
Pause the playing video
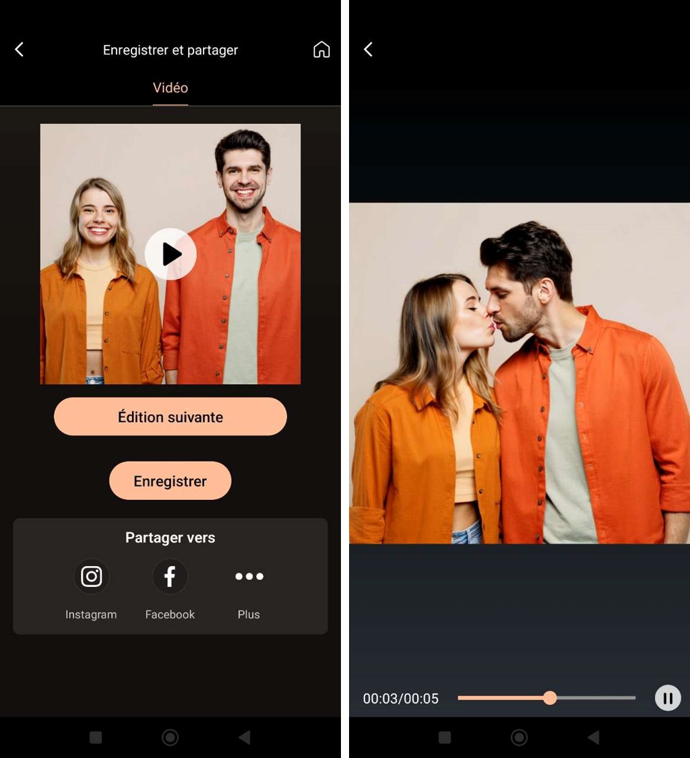coord(668,698)
